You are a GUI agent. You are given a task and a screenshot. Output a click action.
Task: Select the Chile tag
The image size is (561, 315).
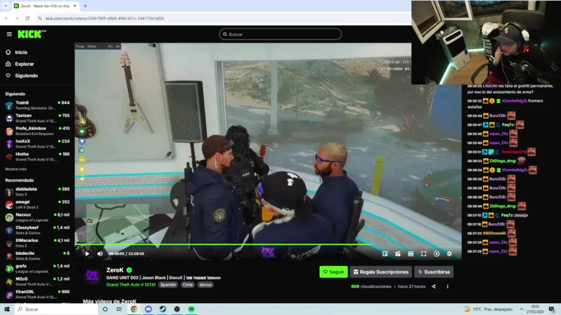point(188,285)
